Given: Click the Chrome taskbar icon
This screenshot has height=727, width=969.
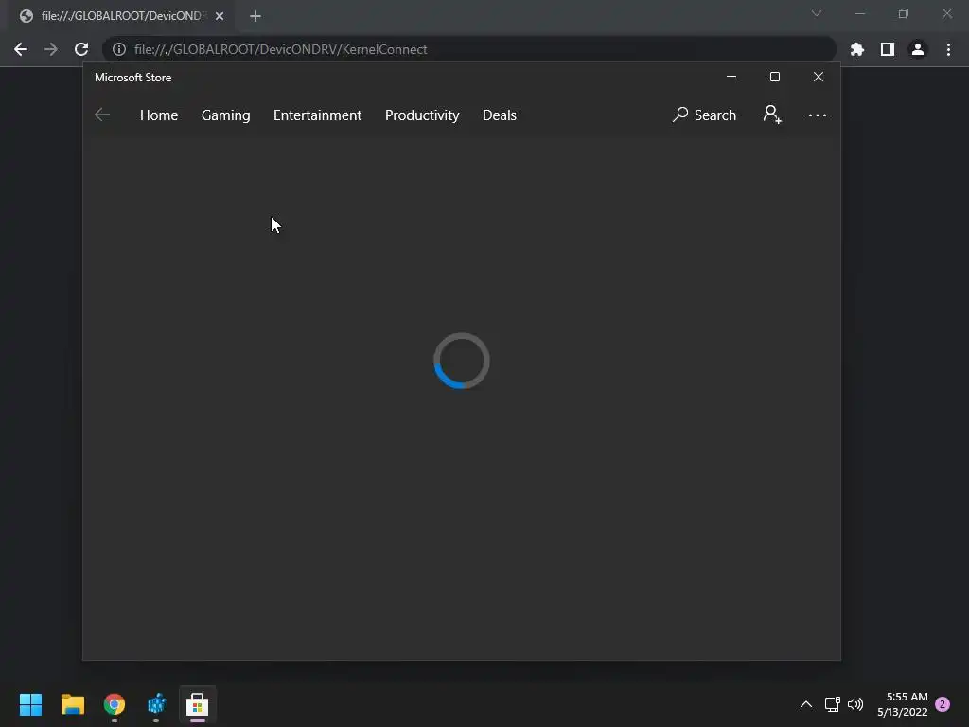Looking at the screenshot, I should tap(115, 704).
